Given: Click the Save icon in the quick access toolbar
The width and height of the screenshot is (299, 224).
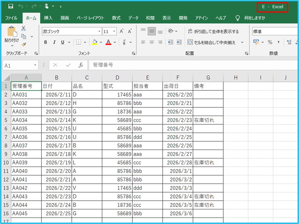Looking at the screenshot, I should pos(10,6).
